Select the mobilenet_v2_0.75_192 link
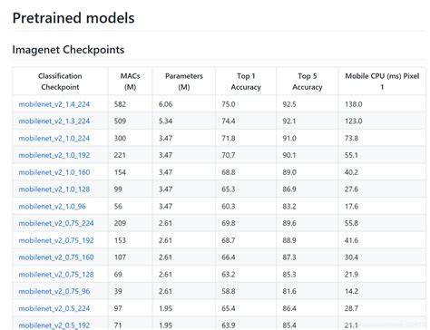The image size is (430, 330). 56,240
